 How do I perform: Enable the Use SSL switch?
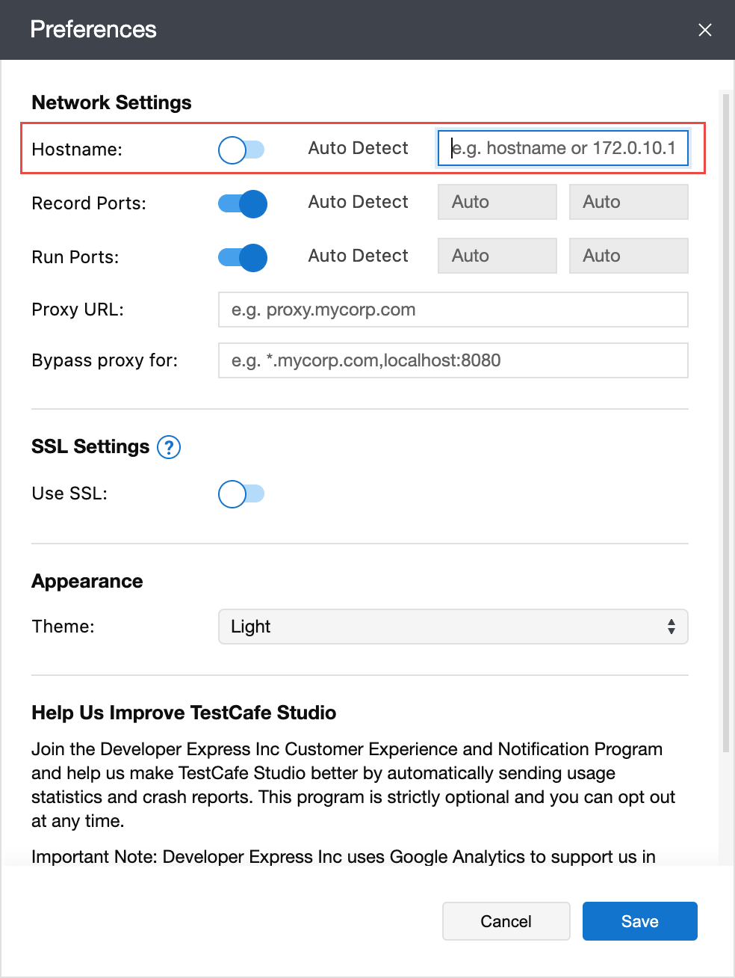tap(241, 493)
